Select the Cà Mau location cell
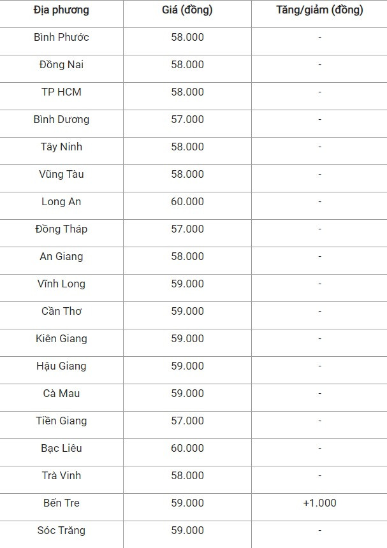387x548 pixels. 61,394
